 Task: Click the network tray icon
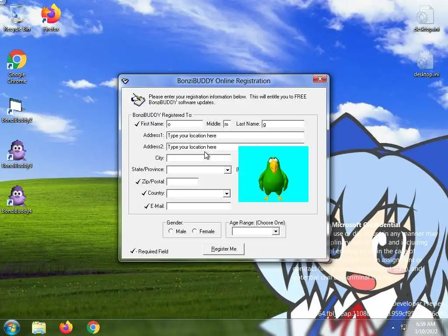pyautogui.click(x=404, y=327)
